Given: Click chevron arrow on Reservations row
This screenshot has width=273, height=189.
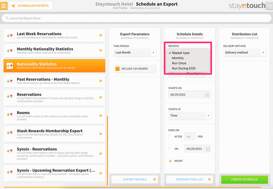Looking at the screenshot, I should click(x=101, y=97).
